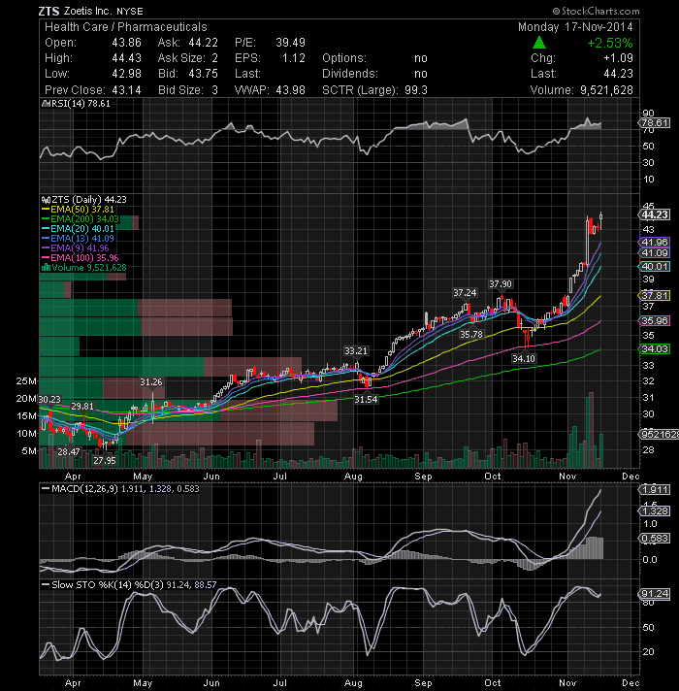Click the Zoetis Inc. company name
Screen dimensions: 679x691
pos(87,11)
